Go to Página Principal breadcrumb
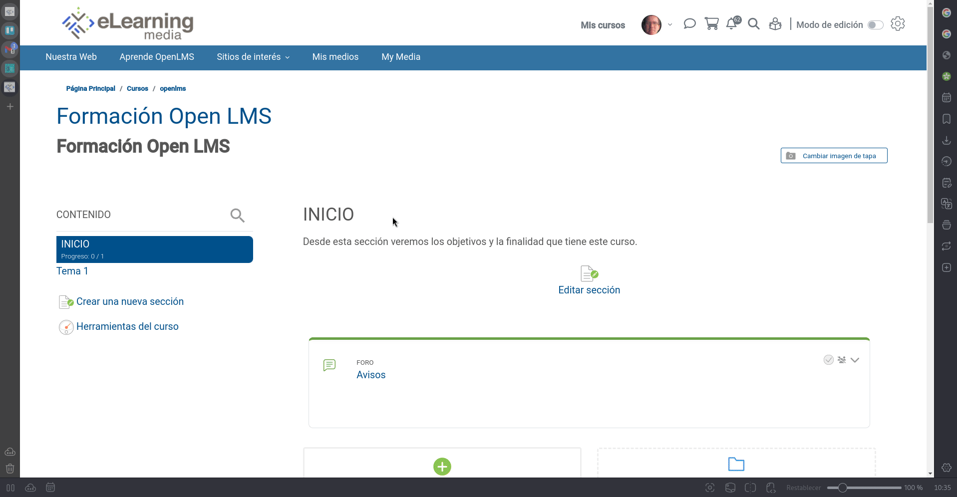This screenshot has height=497, width=957. [90, 88]
